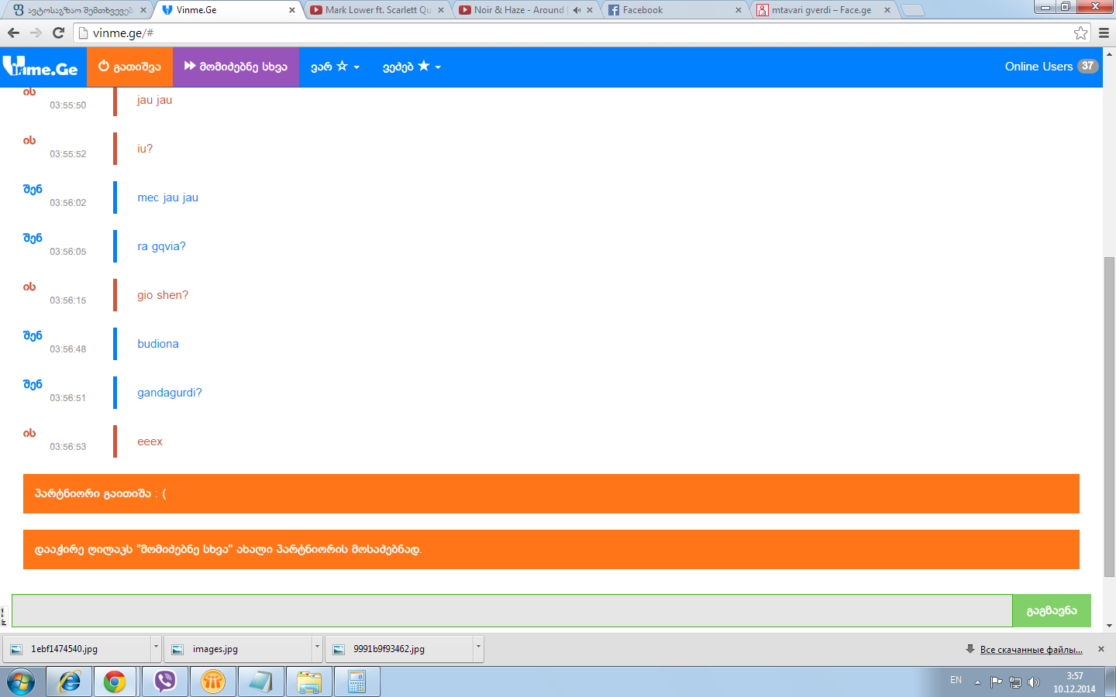
Task: Open the orange Odnoklassniki taskbar icon
Action: click(x=212, y=682)
